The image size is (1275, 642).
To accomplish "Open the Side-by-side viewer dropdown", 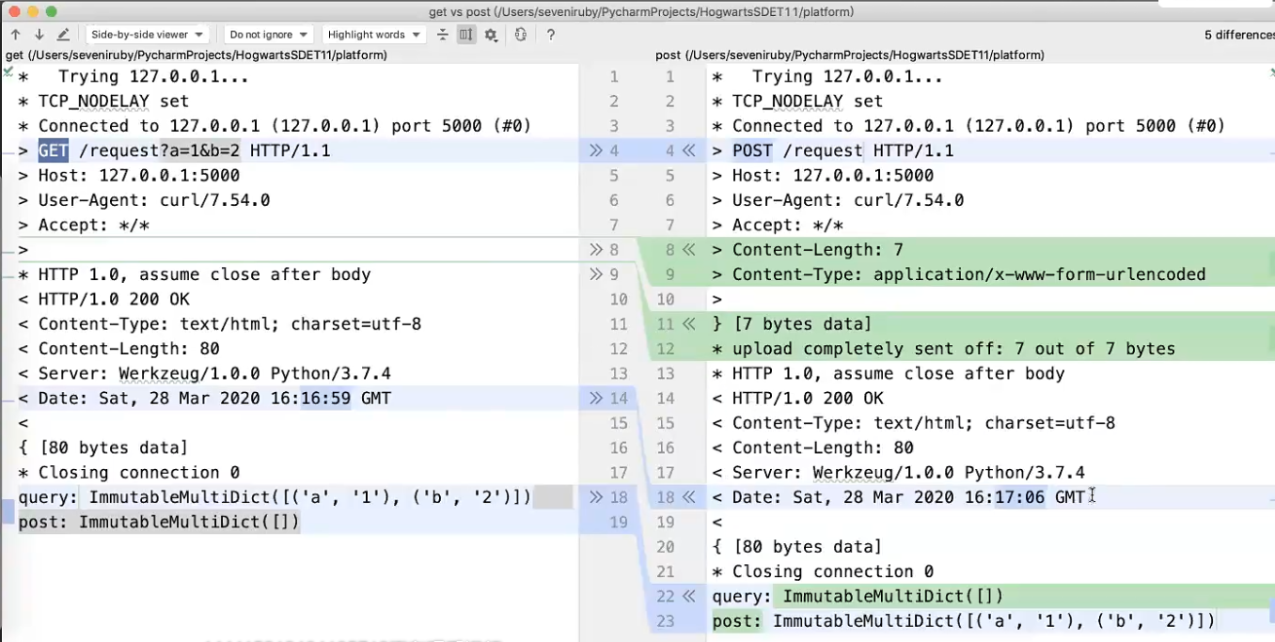I will tap(148, 35).
